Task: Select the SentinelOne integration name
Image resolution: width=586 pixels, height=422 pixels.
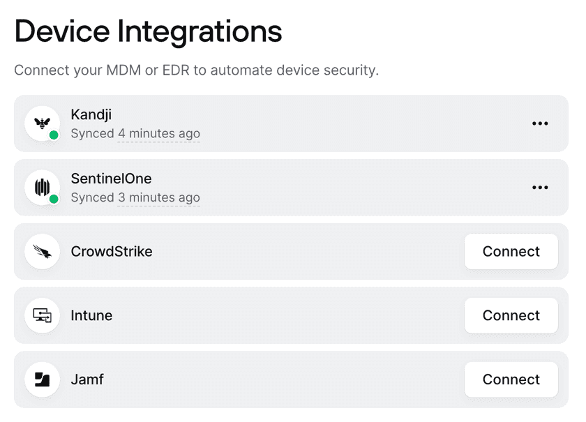Action: (x=111, y=179)
